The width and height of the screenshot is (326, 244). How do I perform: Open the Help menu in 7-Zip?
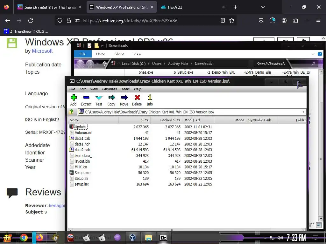point(138,89)
